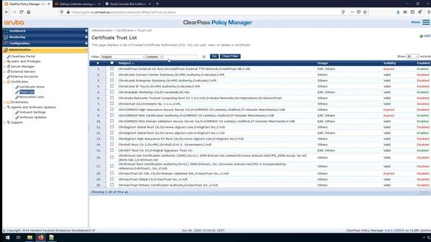Viewport: 431px width, 242px height.
Task: Select checkbox for CN=Arubalab-Workshop-CA row
Action: (x=112, y=92)
